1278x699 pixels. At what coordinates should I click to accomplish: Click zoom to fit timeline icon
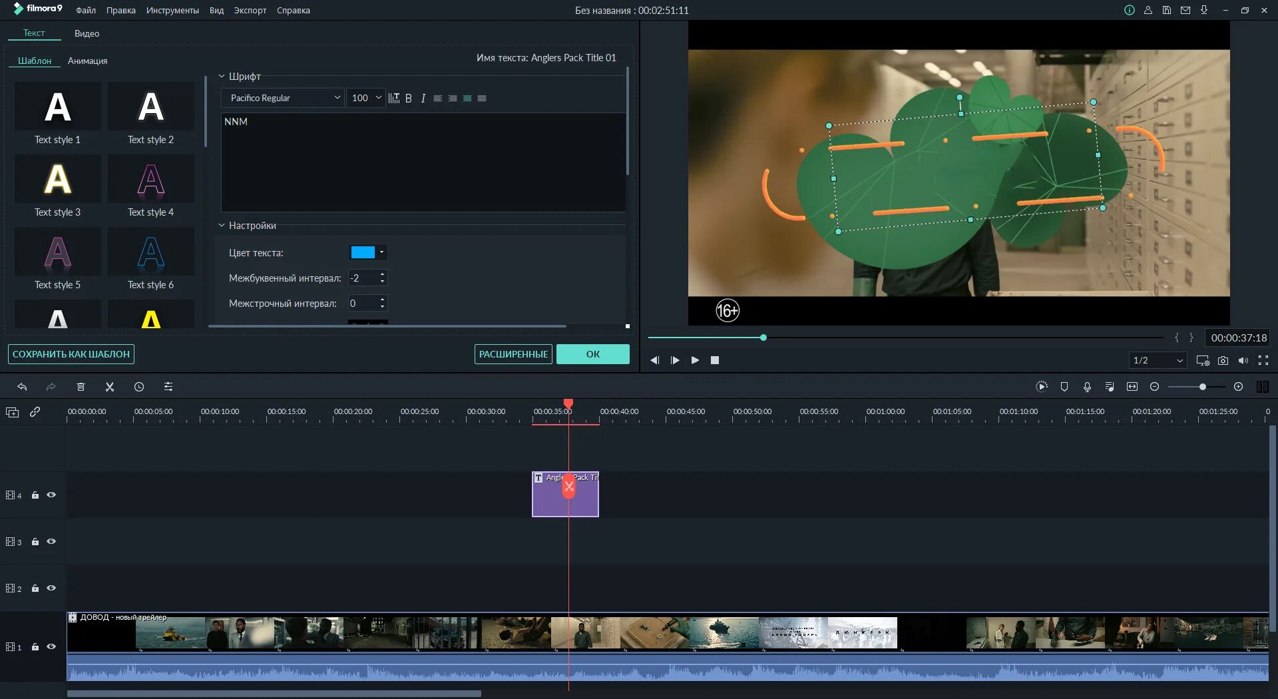(x=1132, y=387)
